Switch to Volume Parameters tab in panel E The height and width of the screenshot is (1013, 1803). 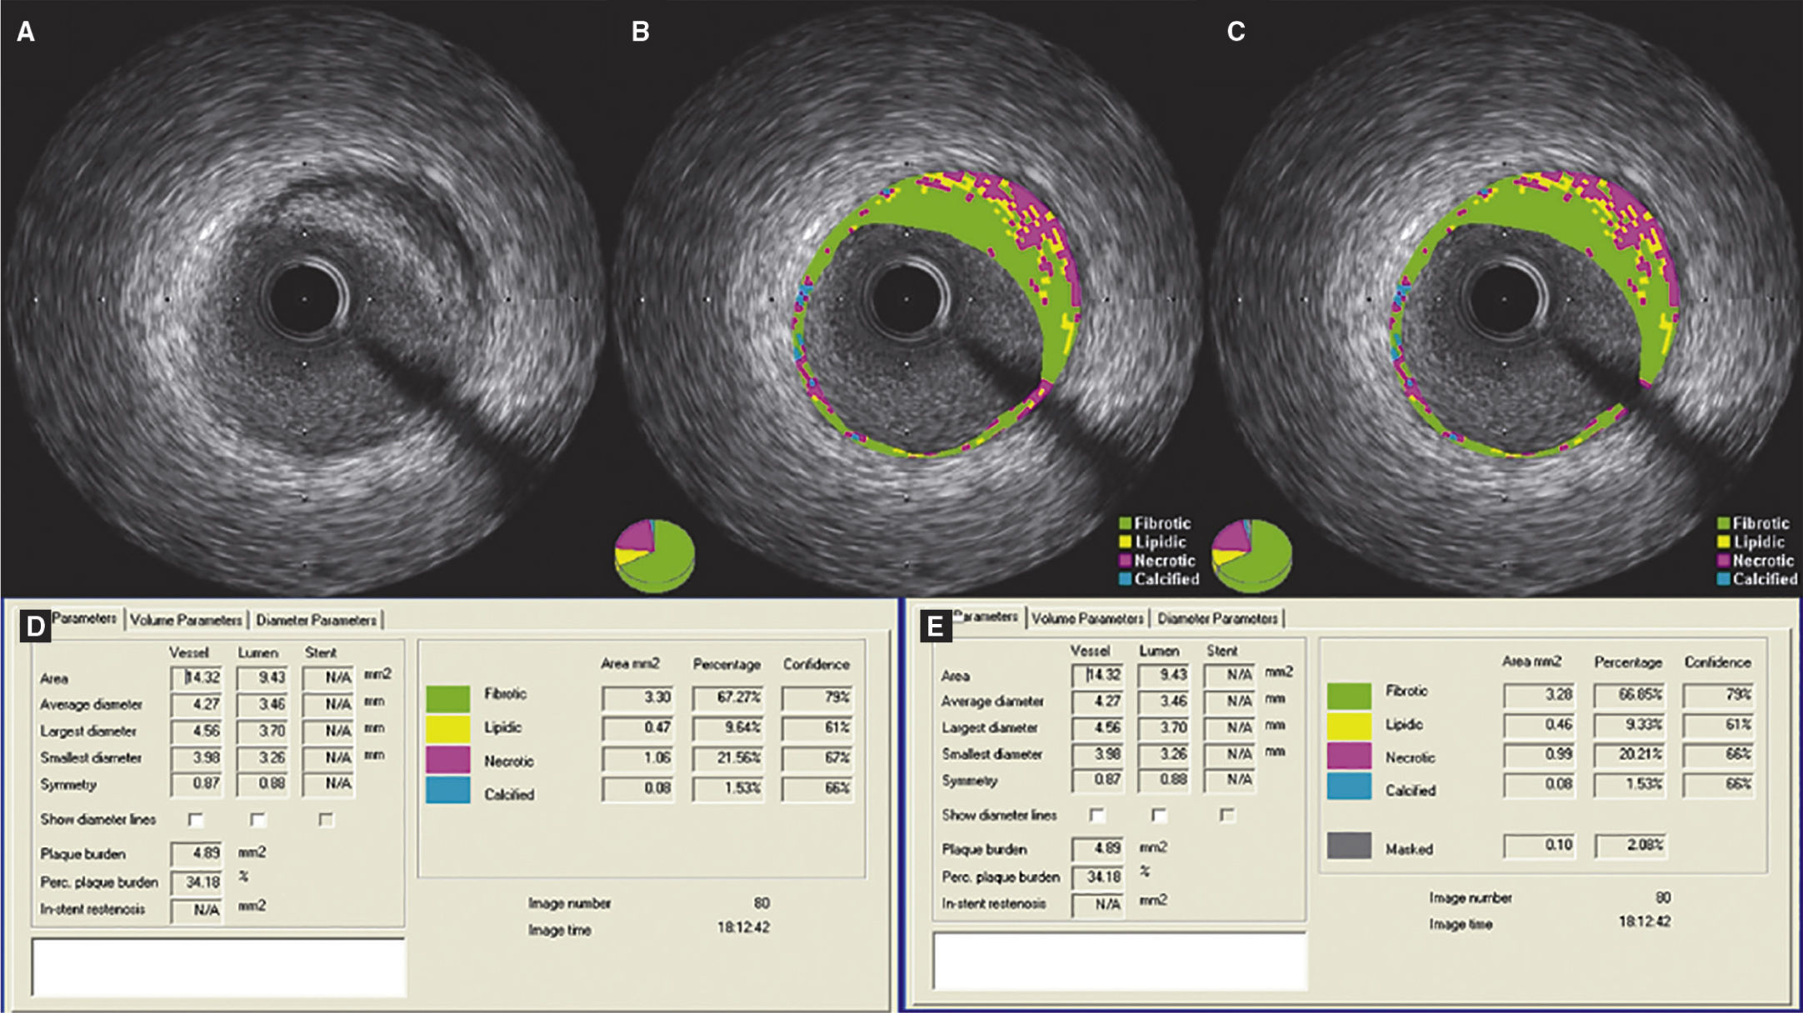tap(1087, 619)
